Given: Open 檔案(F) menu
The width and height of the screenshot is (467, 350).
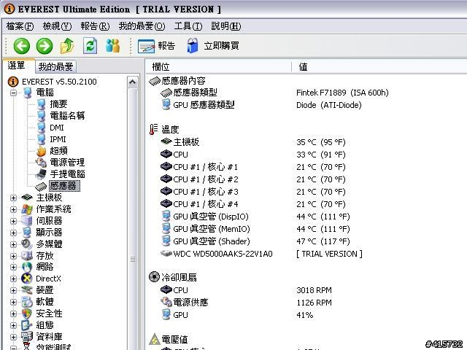Looking at the screenshot, I should pyautogui.click(x=20, y=26).
